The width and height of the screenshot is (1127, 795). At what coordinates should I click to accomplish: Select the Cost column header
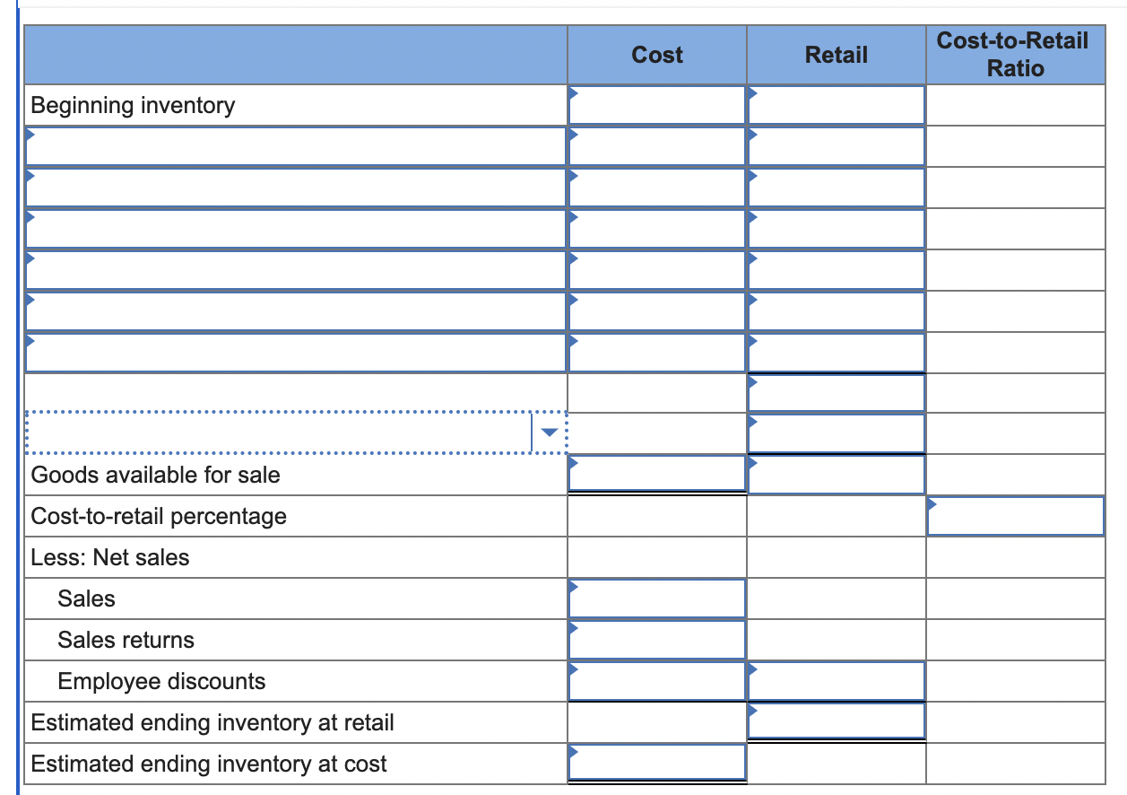(655, 55)
